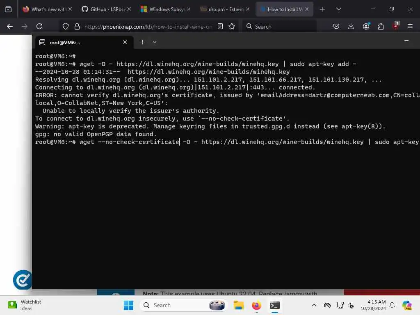
Task: Open Firefox application hamburger menu
Action: [x=410, y=26]
